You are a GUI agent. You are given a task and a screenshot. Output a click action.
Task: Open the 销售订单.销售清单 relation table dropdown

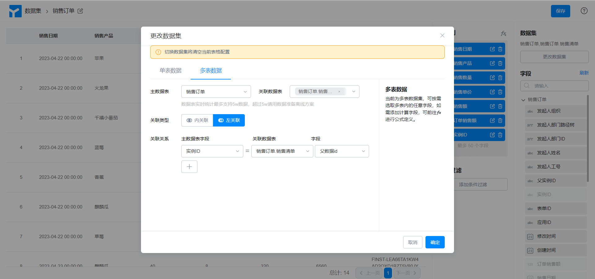point(282,151)
